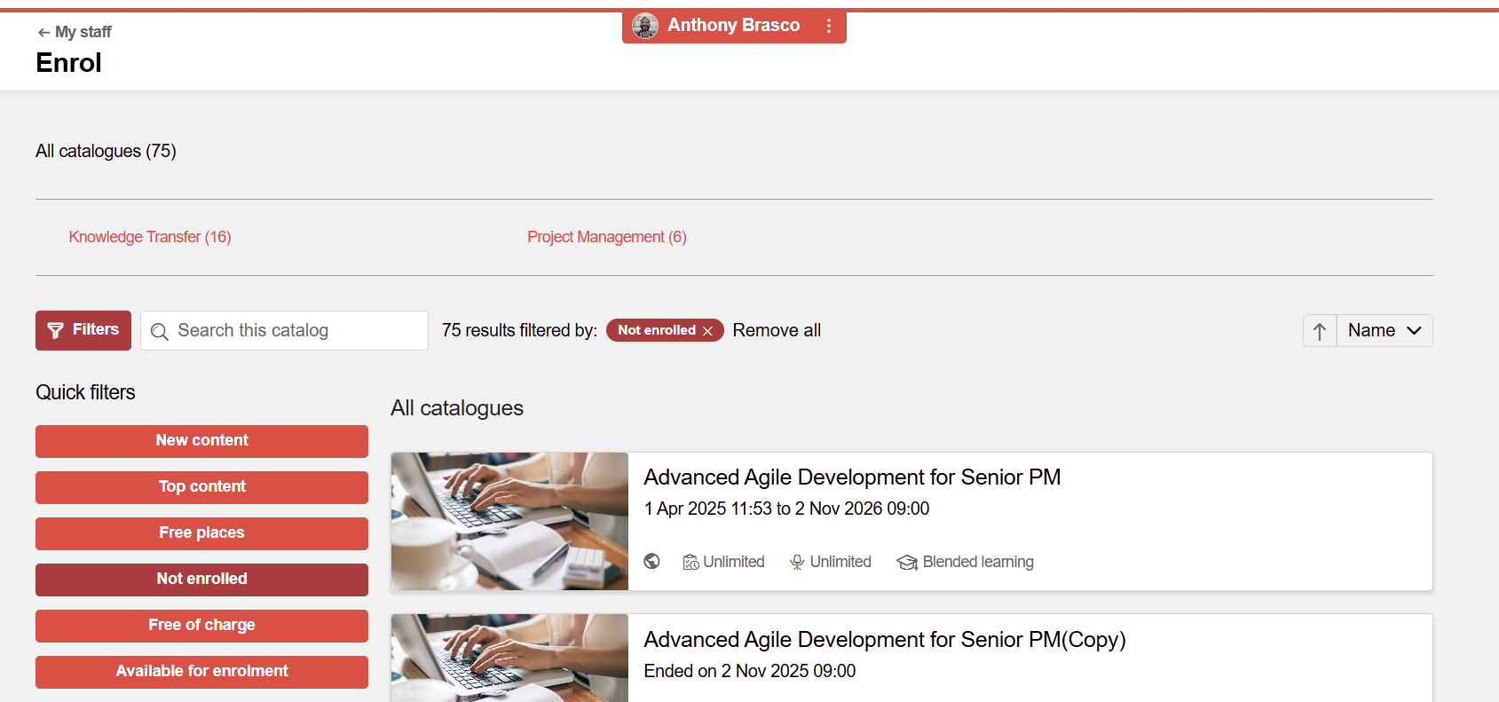Viewport: 1499px width, 702px height.
Task: Click the back arrow next to My staff
Action: coord(43,32)
